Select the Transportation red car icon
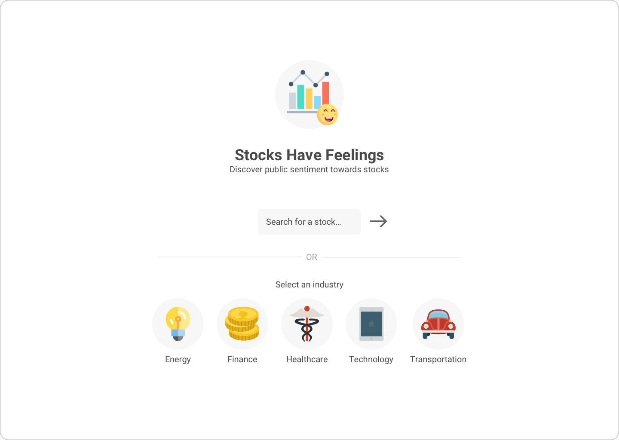 (x=438, y=324)
